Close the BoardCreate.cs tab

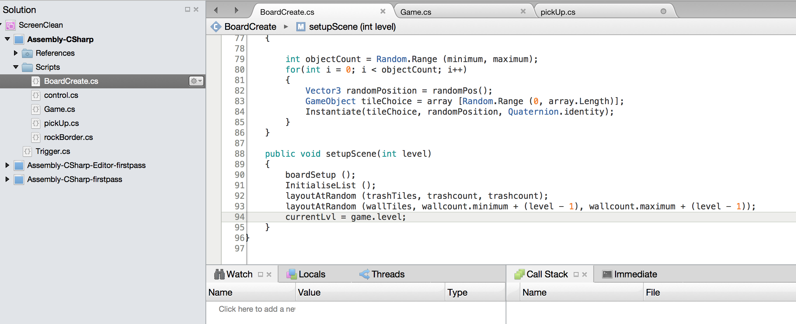pyautogui.click(x=383, y=11)
